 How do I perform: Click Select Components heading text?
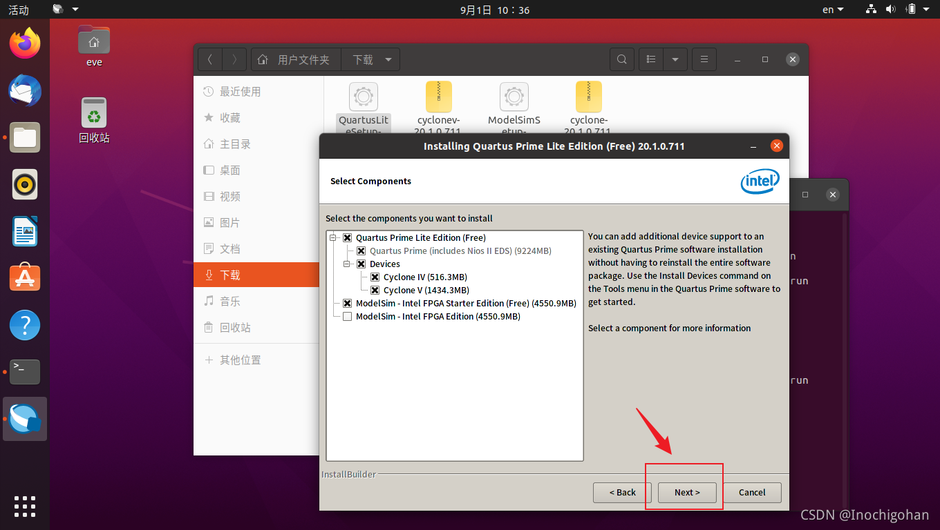370,181
